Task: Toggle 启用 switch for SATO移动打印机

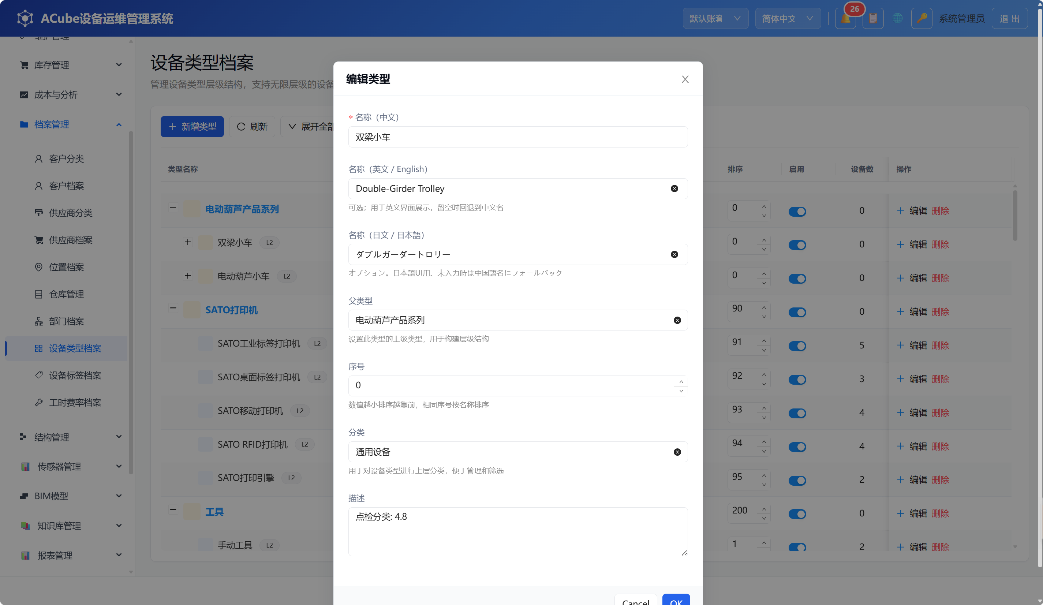Action: 797,413
